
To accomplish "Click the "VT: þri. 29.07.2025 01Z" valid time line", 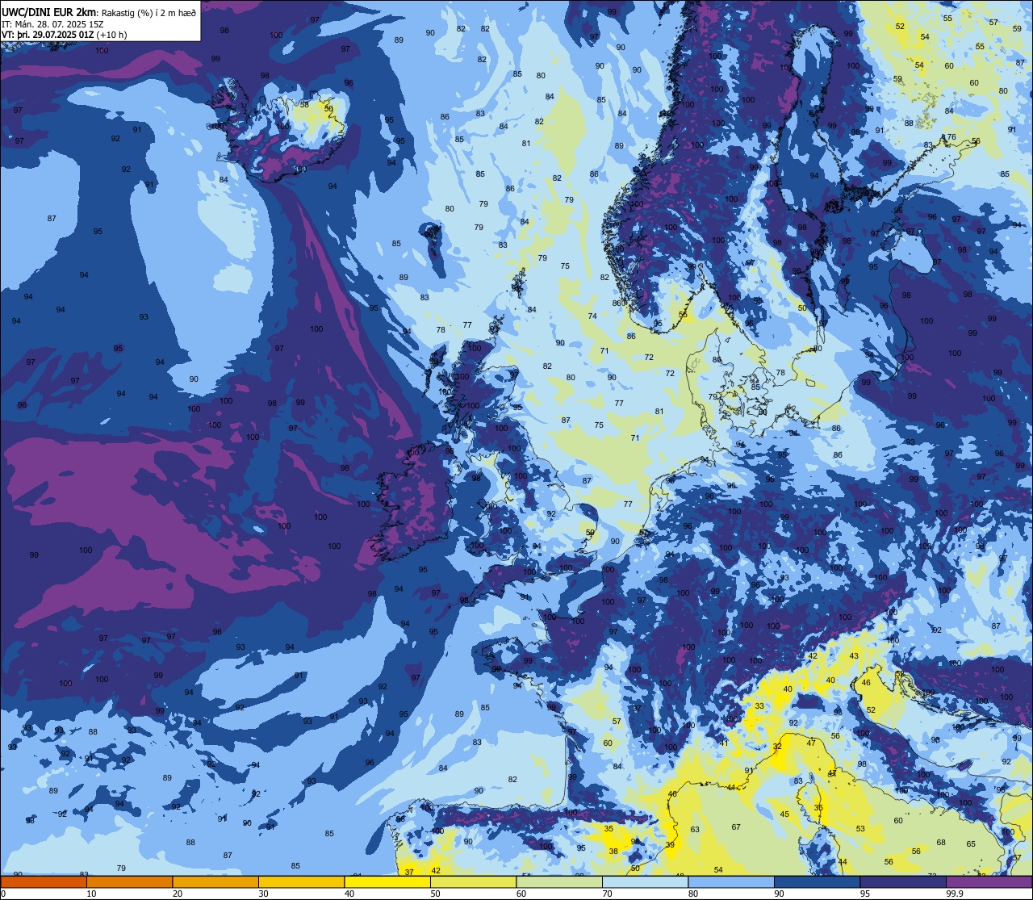I will point(48,35).
